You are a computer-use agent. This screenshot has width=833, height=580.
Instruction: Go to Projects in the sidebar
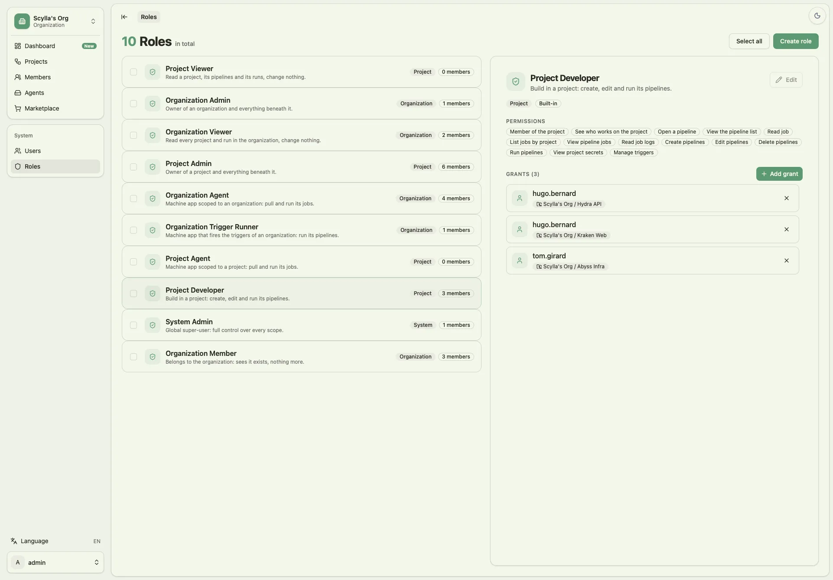pyautogui.click(x=55, y=62)
